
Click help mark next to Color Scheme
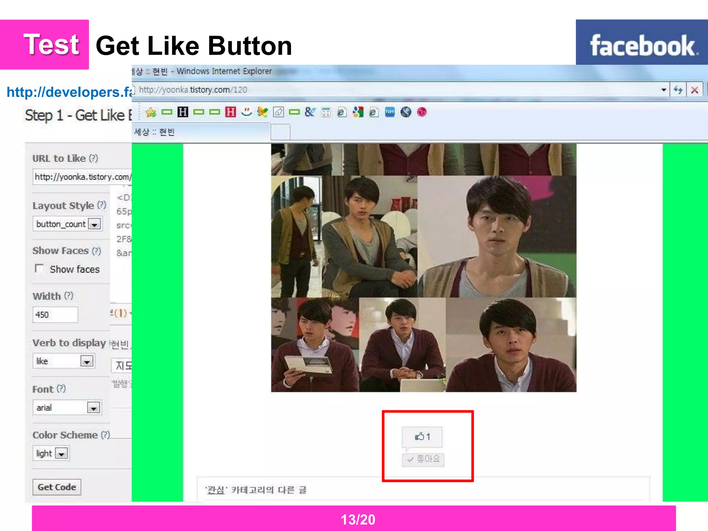105,435
